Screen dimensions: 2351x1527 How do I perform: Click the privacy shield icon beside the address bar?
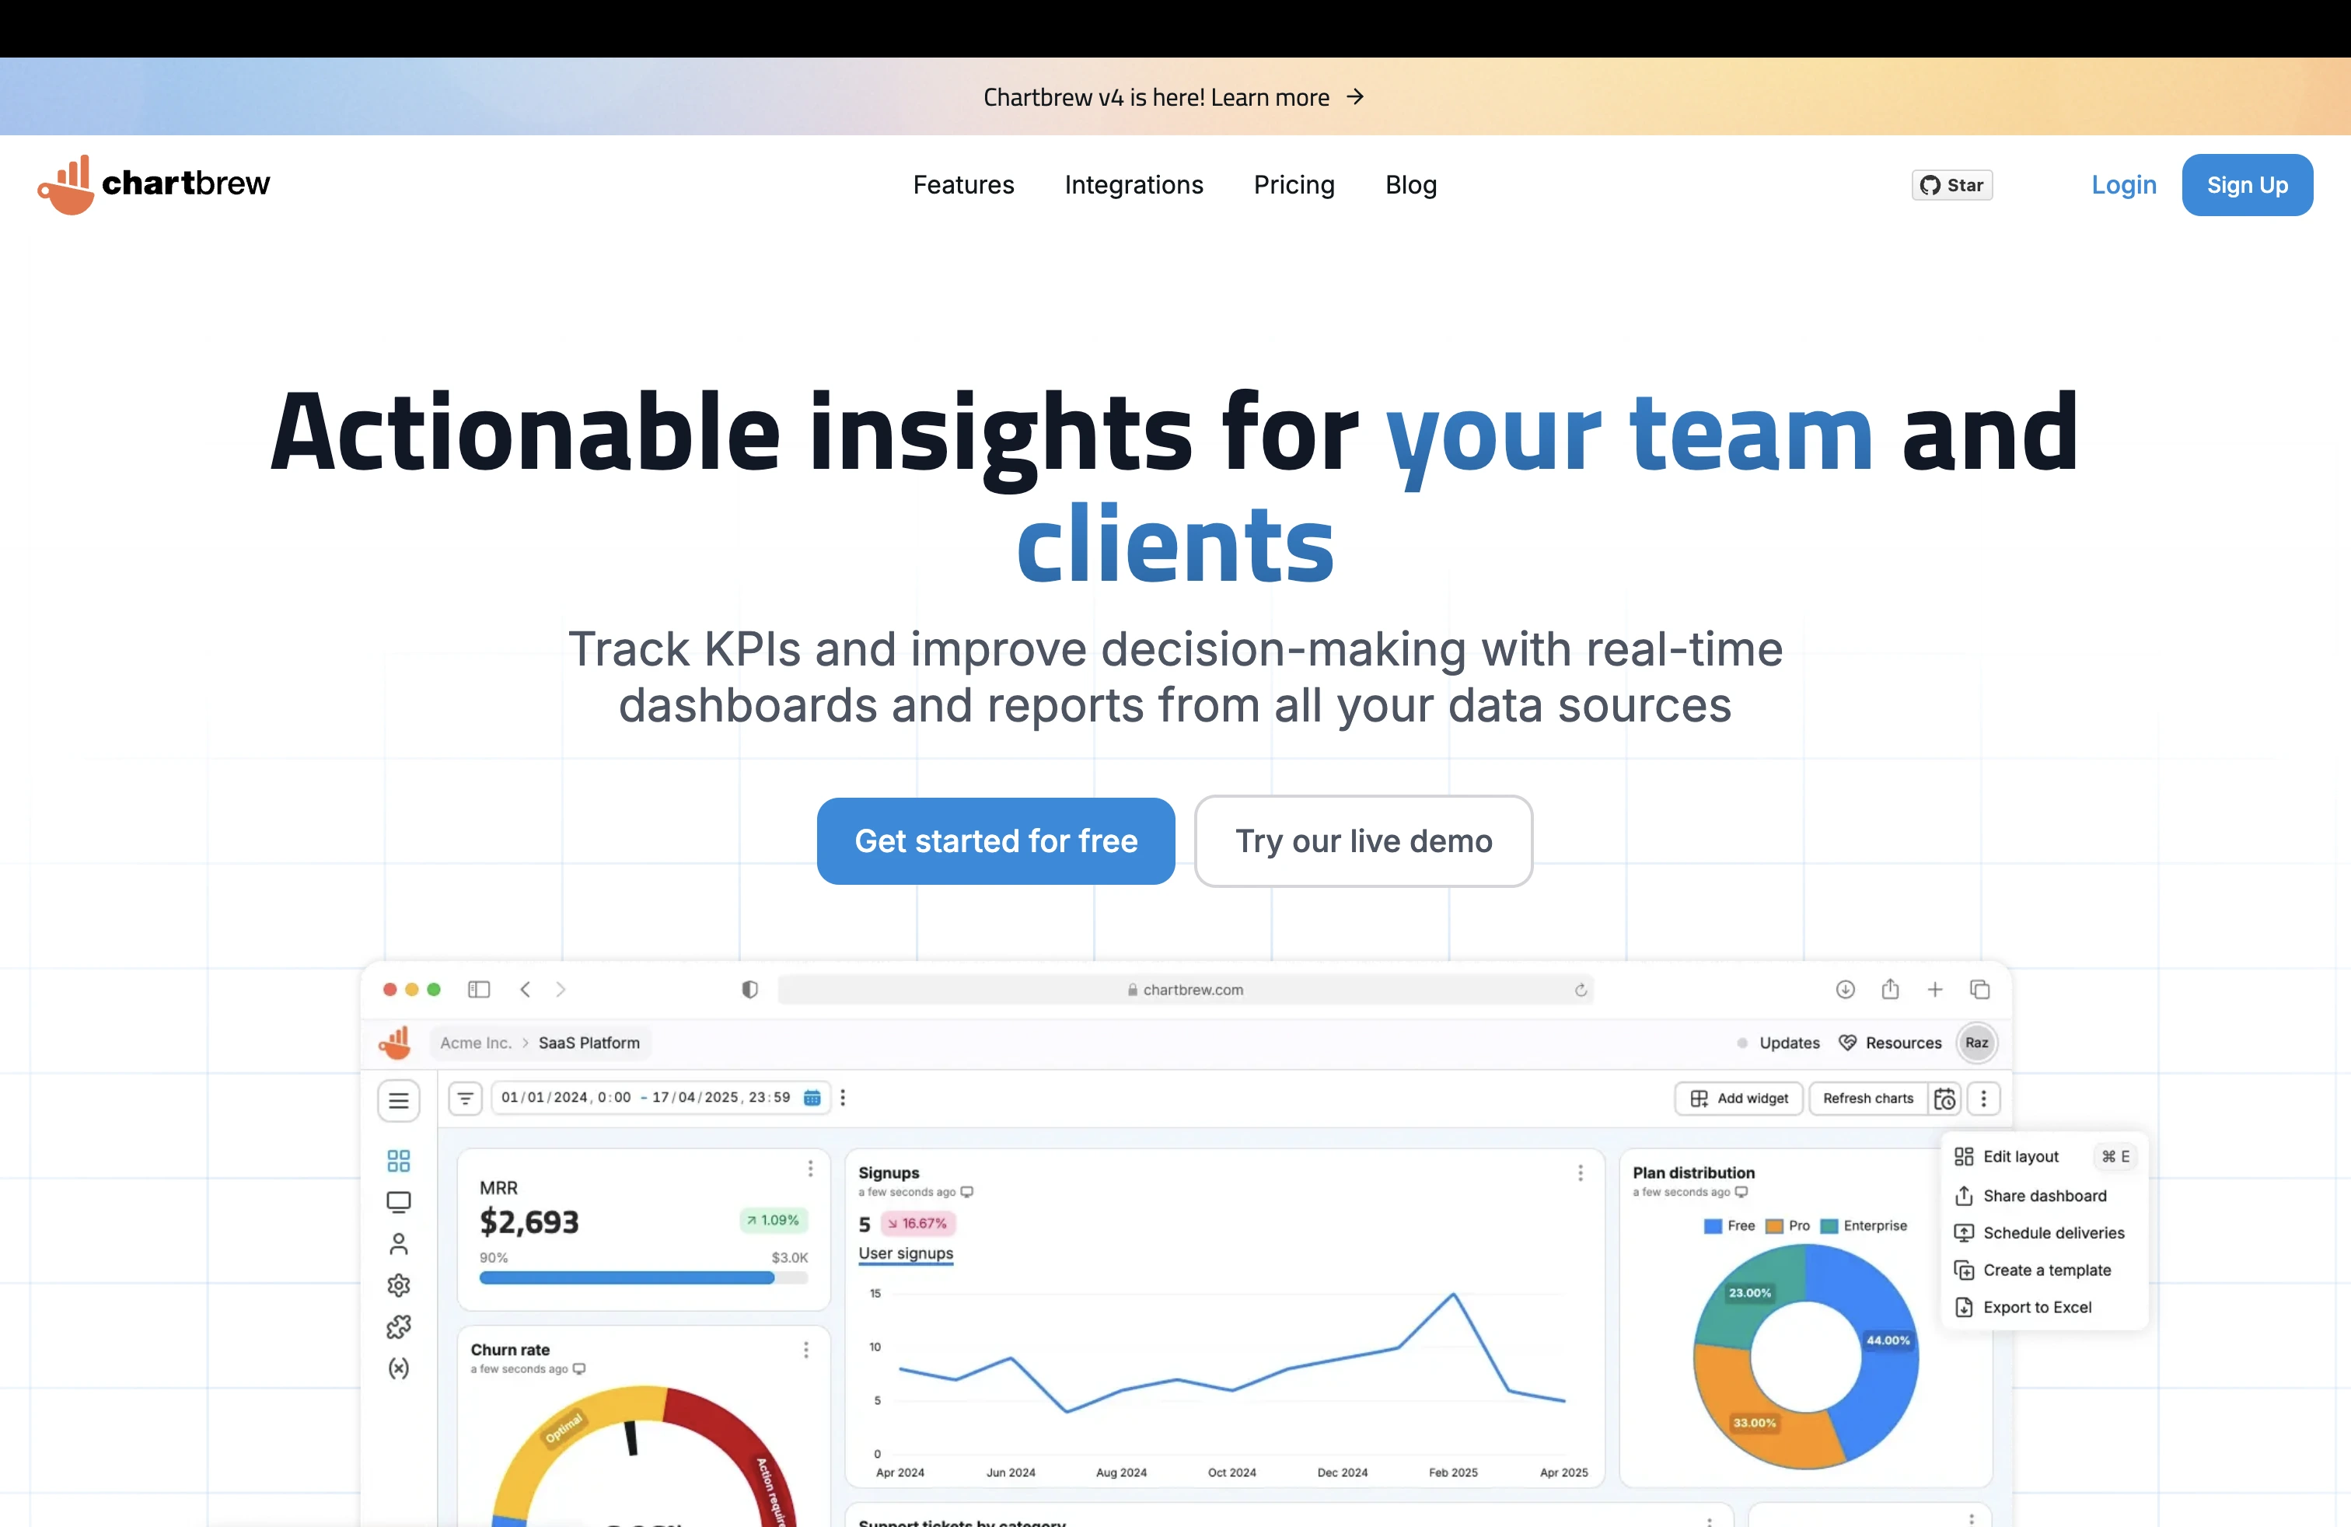coord(749,989)
